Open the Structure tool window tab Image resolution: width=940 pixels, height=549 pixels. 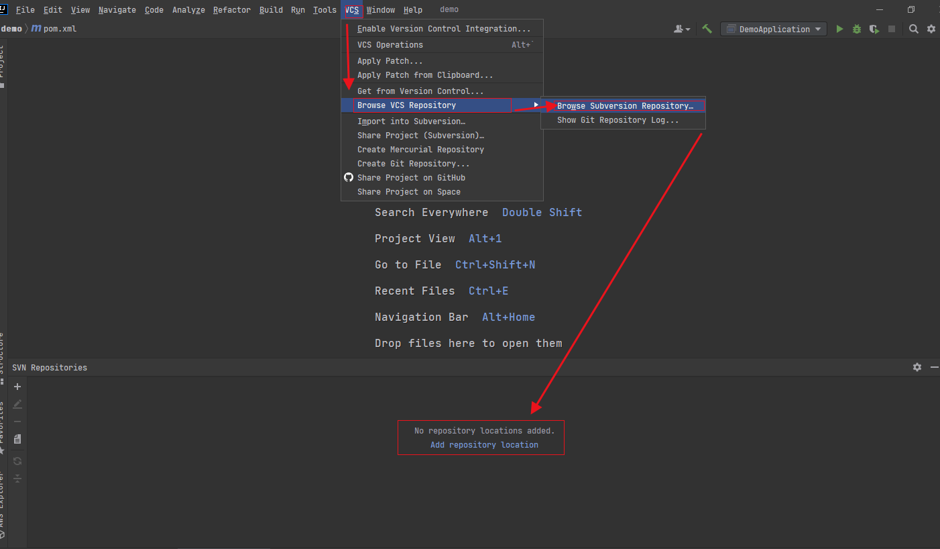click(3, 359)
